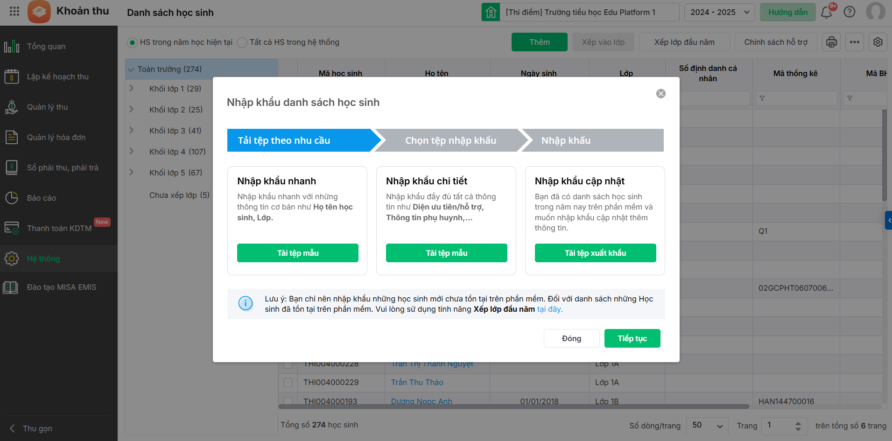The image size is (892, 441).
Task: Close the import dialog with X icon
Action: coord(661,94)
